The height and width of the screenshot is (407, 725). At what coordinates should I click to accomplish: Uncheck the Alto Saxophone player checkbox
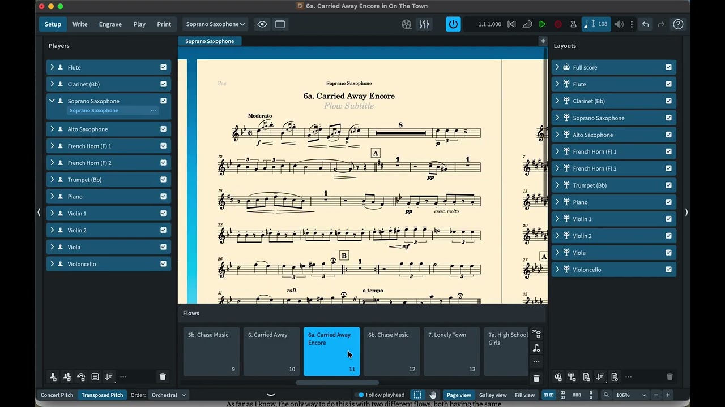[163, 129]
